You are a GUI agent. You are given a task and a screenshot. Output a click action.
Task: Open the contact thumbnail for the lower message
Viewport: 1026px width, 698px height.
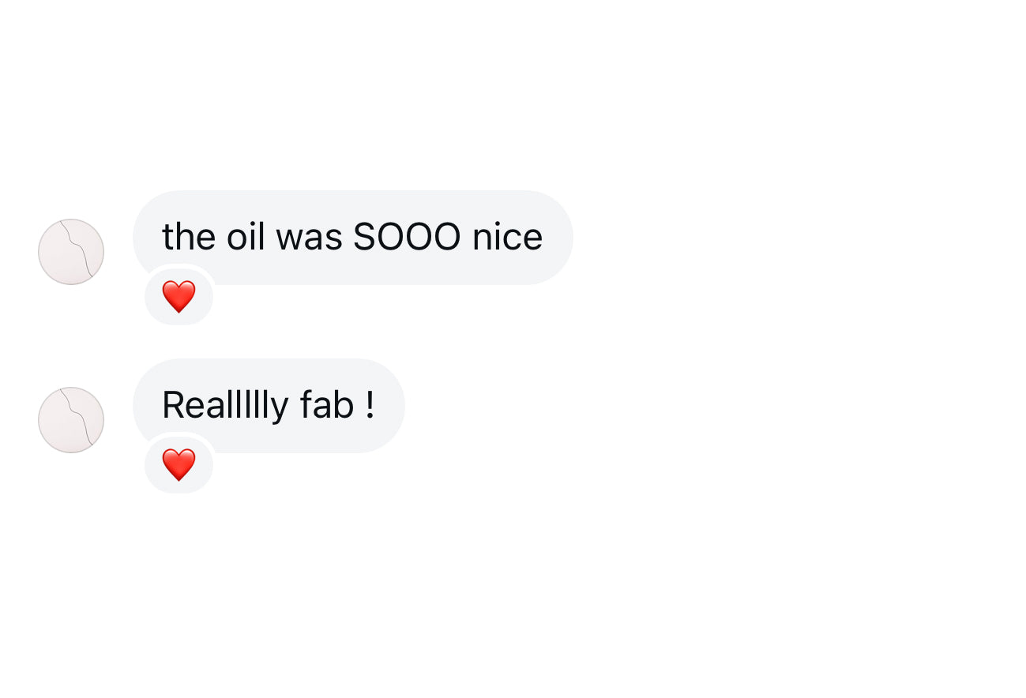[71, 420]
